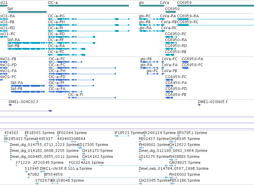Click CDS feature CG6950-PB

coord(169,98)
